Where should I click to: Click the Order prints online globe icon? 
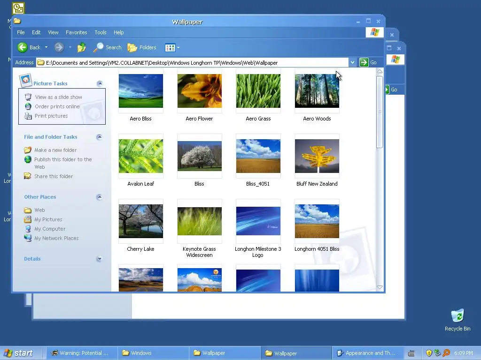(x=28, y=106)
